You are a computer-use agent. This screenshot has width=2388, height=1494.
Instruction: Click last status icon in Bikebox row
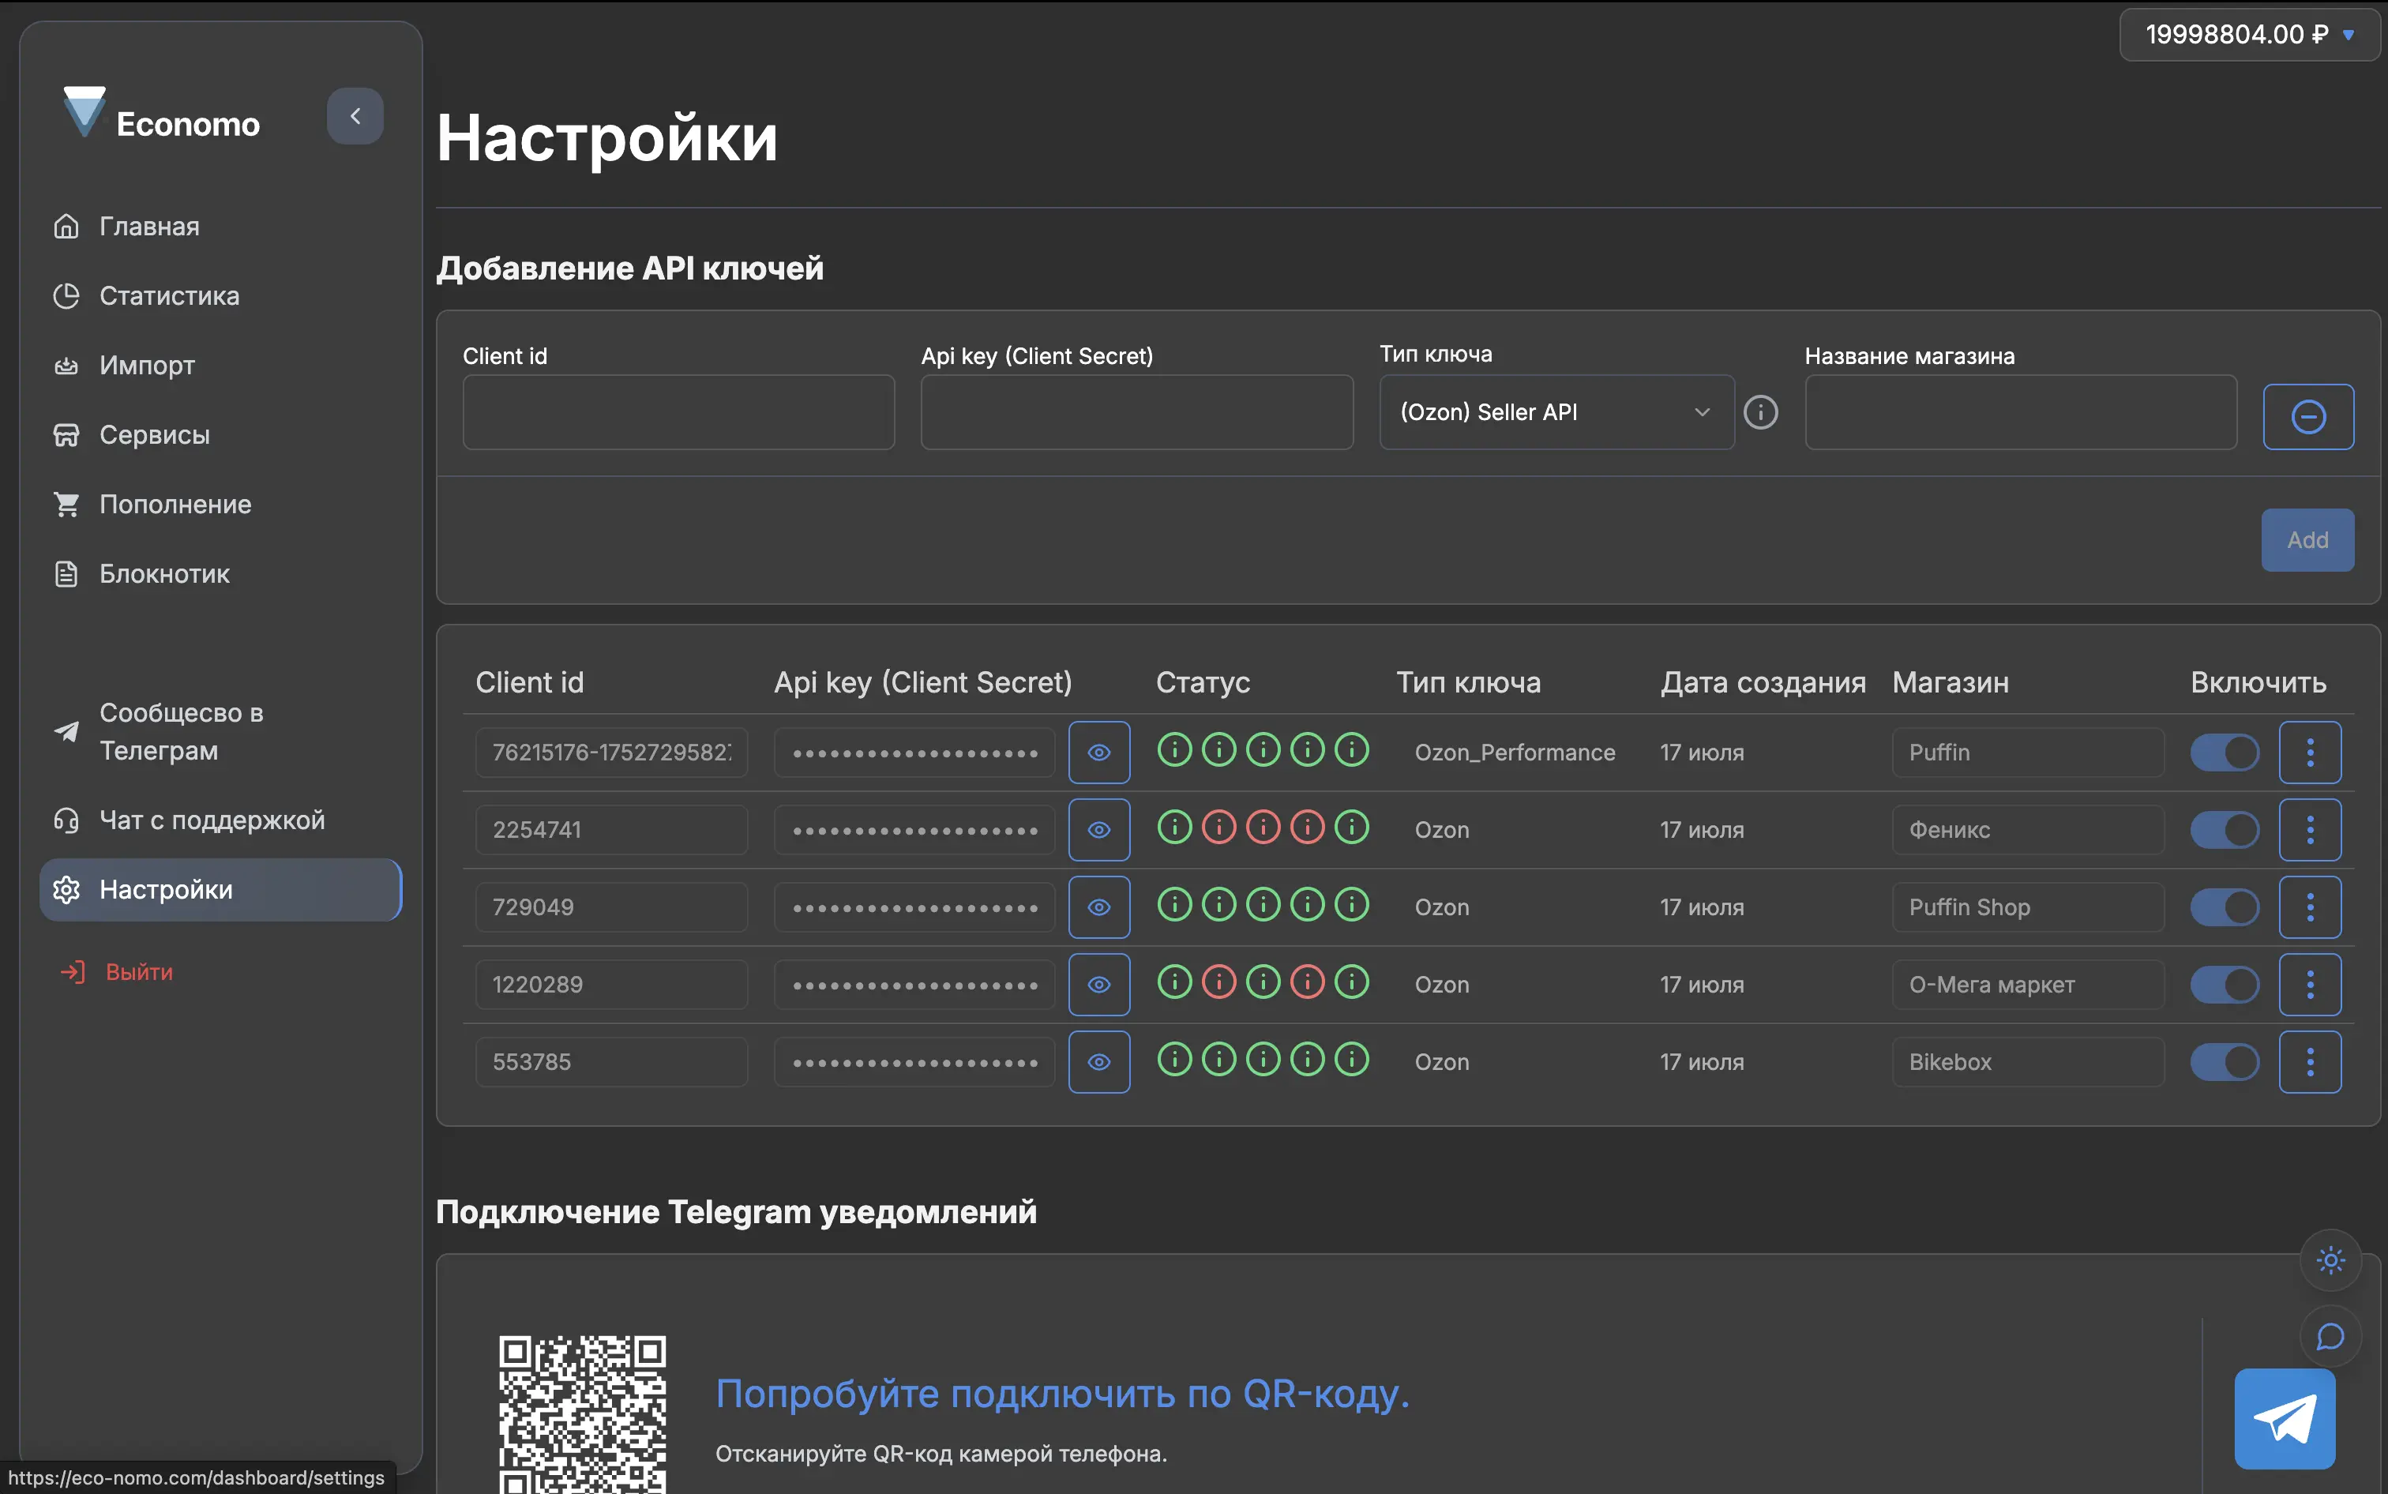(x=1352, y=1059)
